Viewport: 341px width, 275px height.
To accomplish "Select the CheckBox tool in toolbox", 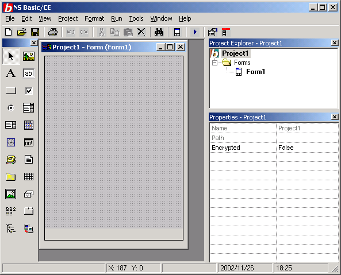I will [29, 91].
